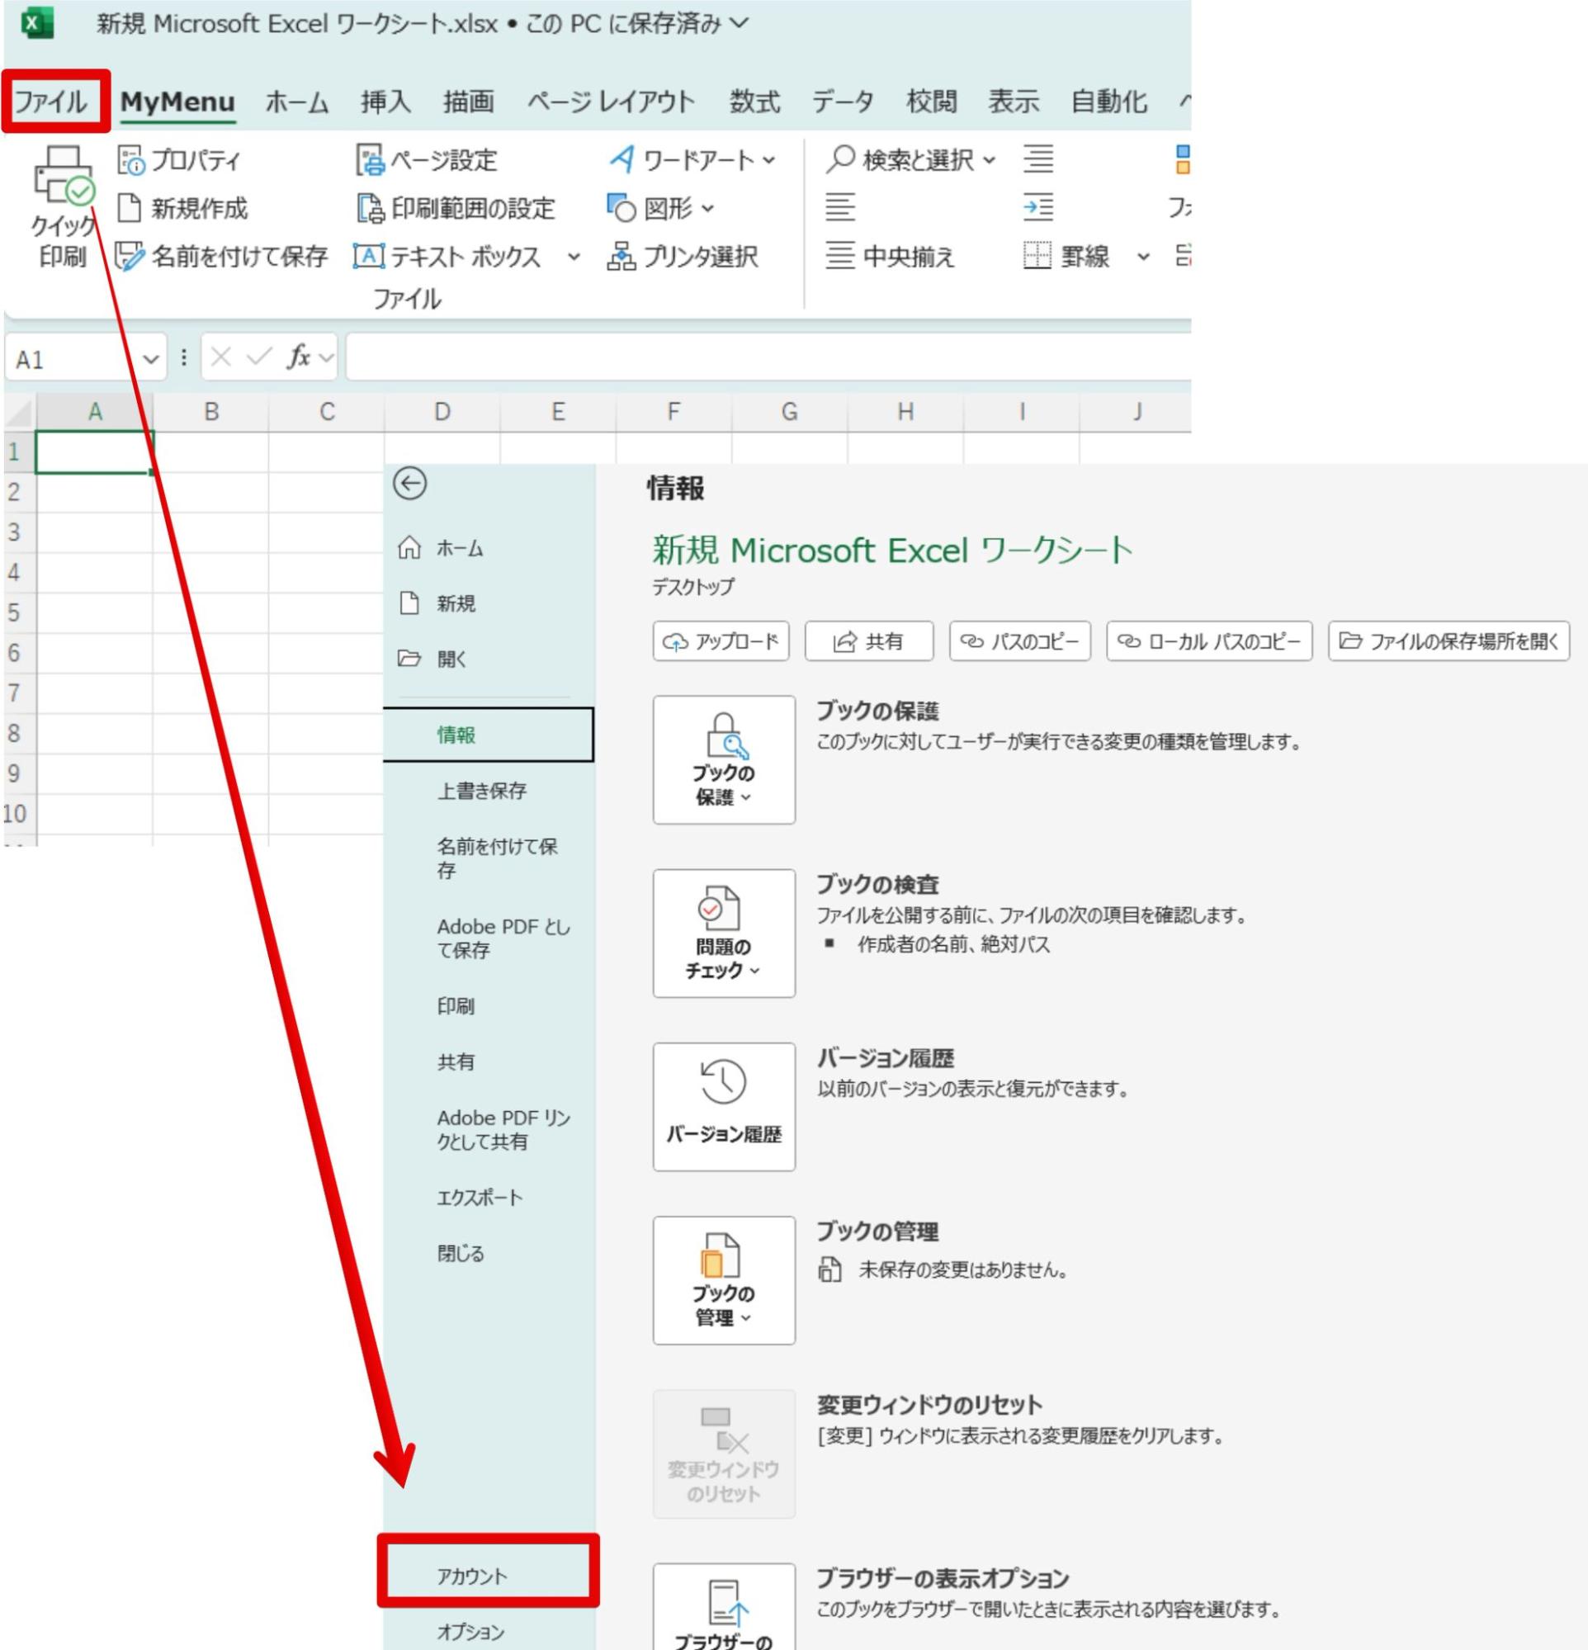Viewport: 1588px width, 1650px height.
Task: Click 名前を付けて保存 in the ribbon
Action: [x=221, y=257]
